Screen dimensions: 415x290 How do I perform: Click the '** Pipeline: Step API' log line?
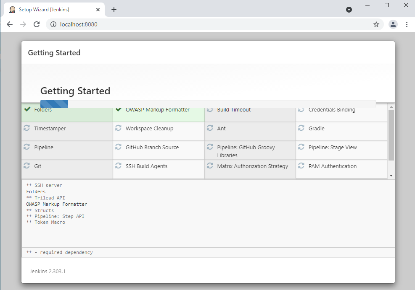(56, 216)
